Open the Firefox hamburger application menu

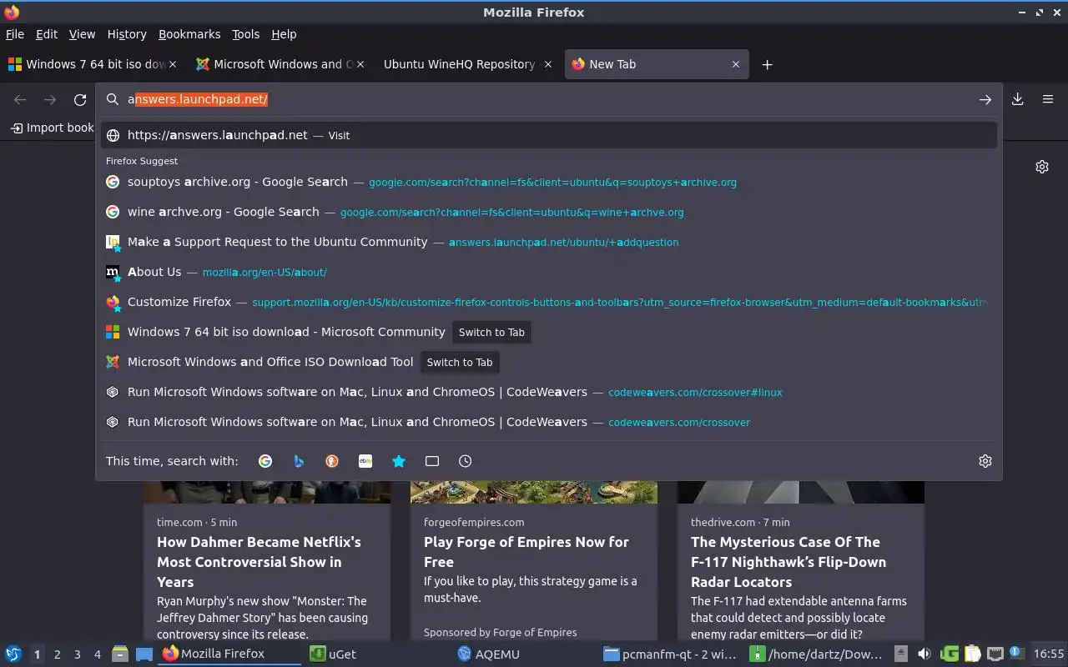click(x=1048, y=99)
